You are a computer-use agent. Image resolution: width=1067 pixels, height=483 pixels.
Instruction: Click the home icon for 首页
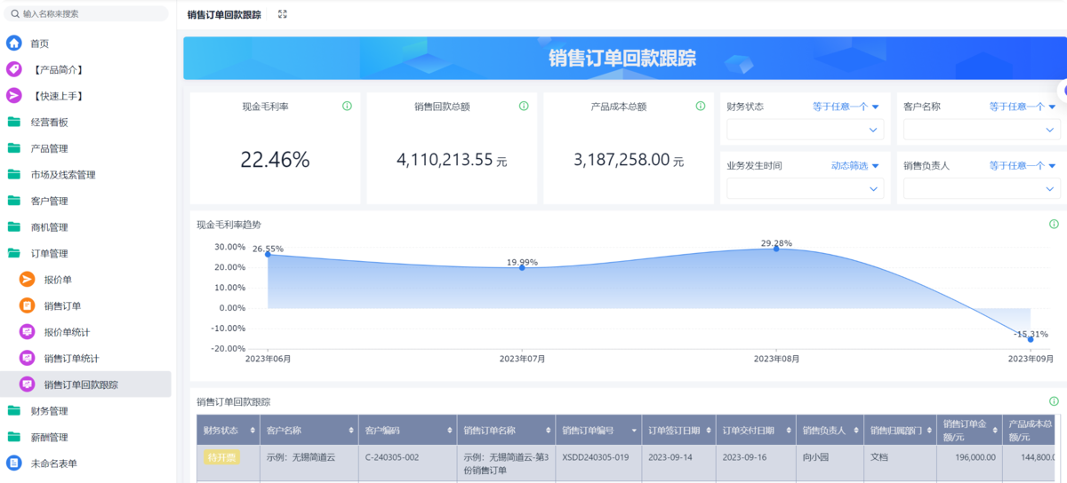14,44
